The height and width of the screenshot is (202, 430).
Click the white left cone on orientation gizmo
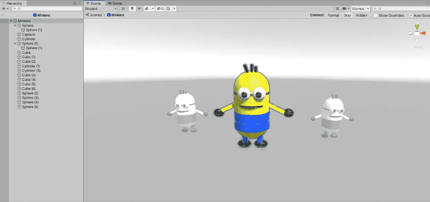pos(411,33)
